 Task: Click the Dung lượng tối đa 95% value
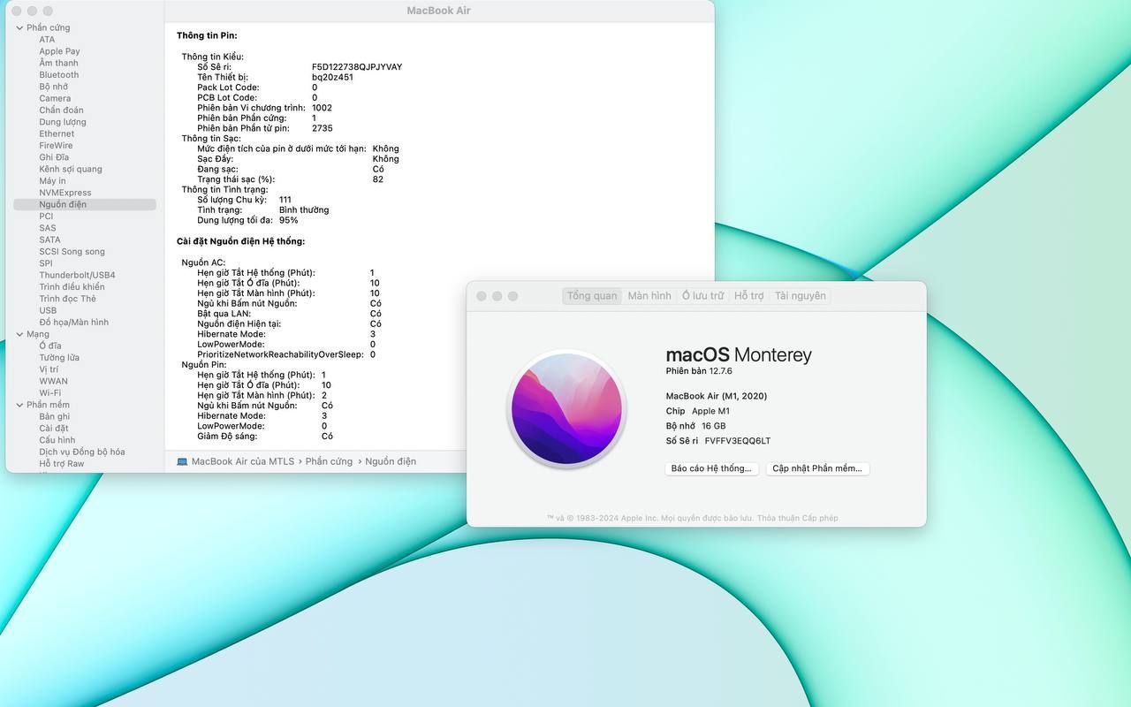(289, 220)
